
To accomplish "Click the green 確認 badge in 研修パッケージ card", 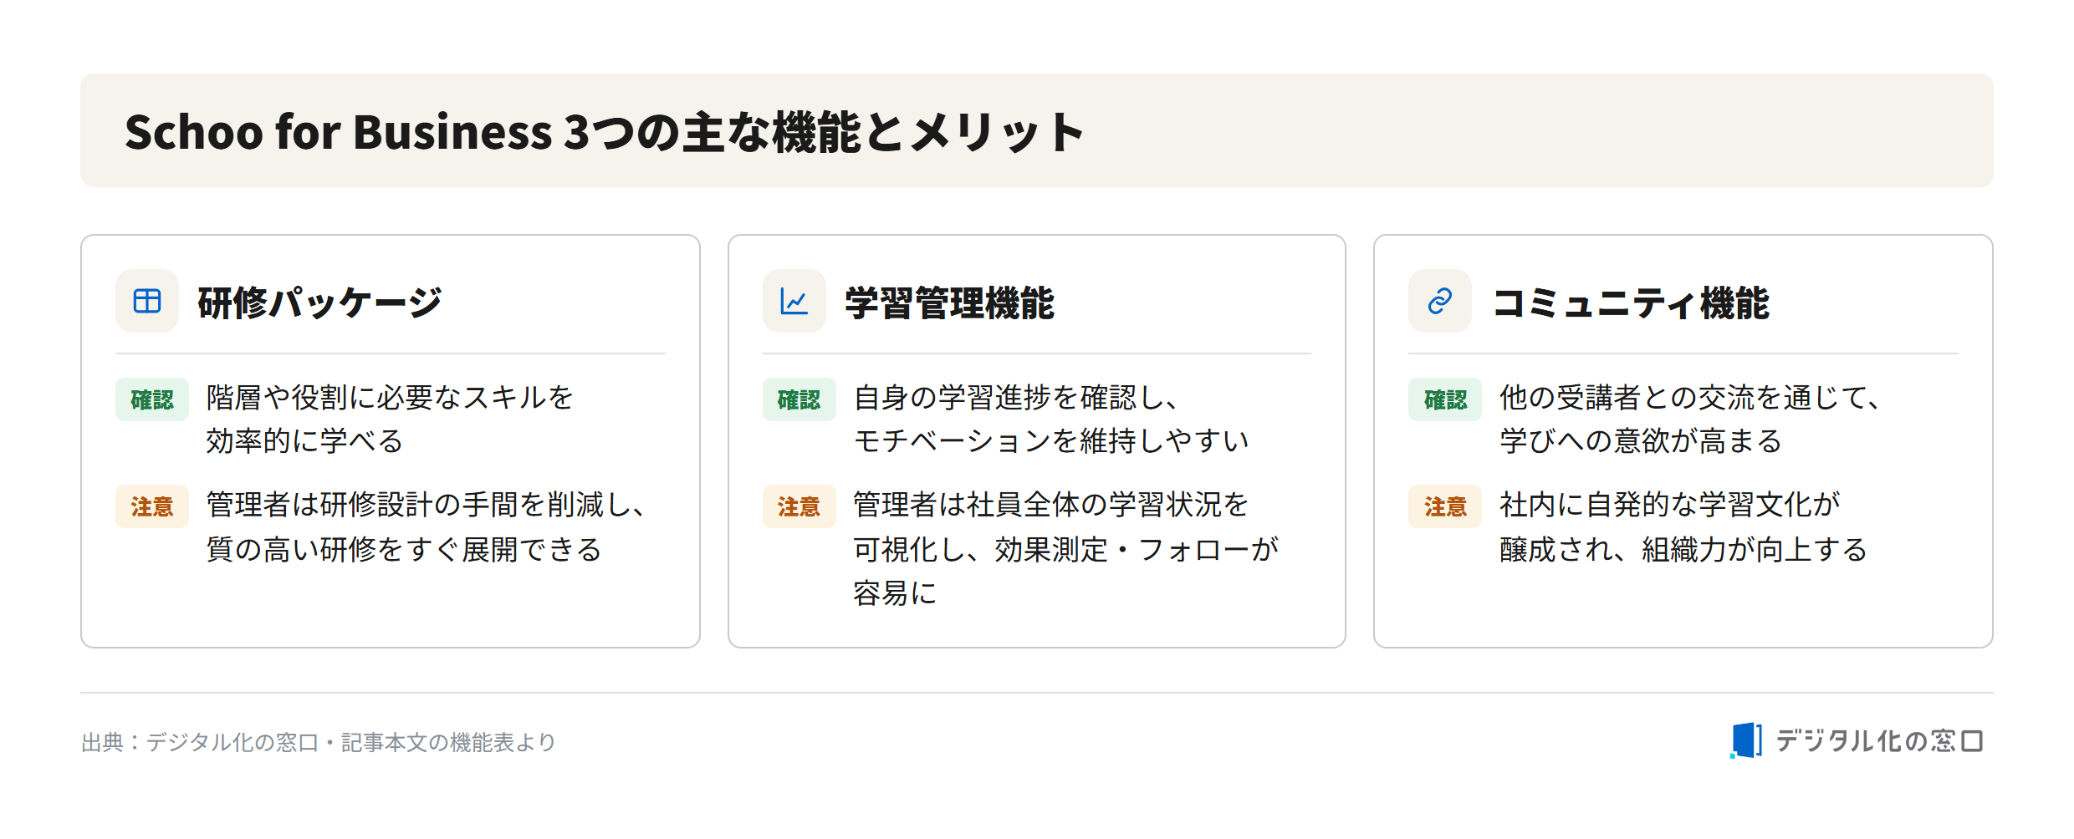I will (x=152, y=399).
